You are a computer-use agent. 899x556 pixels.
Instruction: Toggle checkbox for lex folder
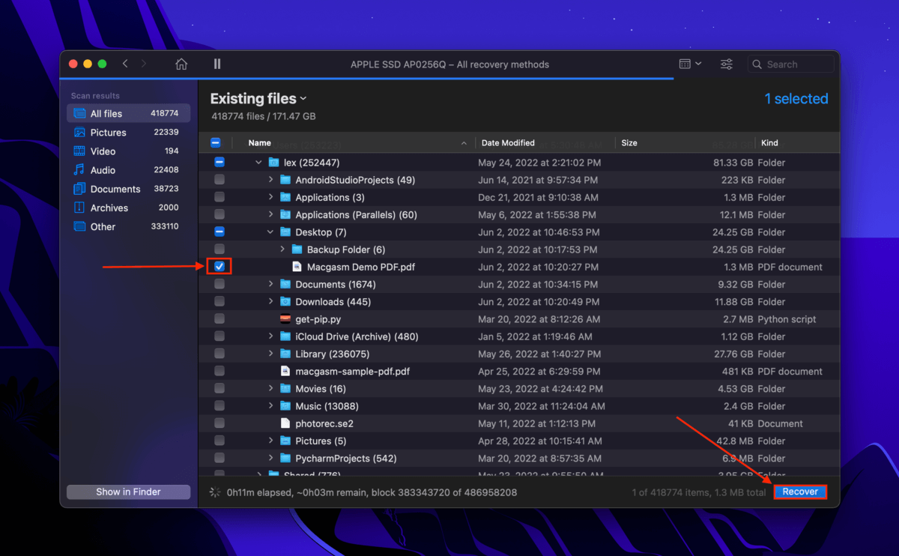(219, 163)
